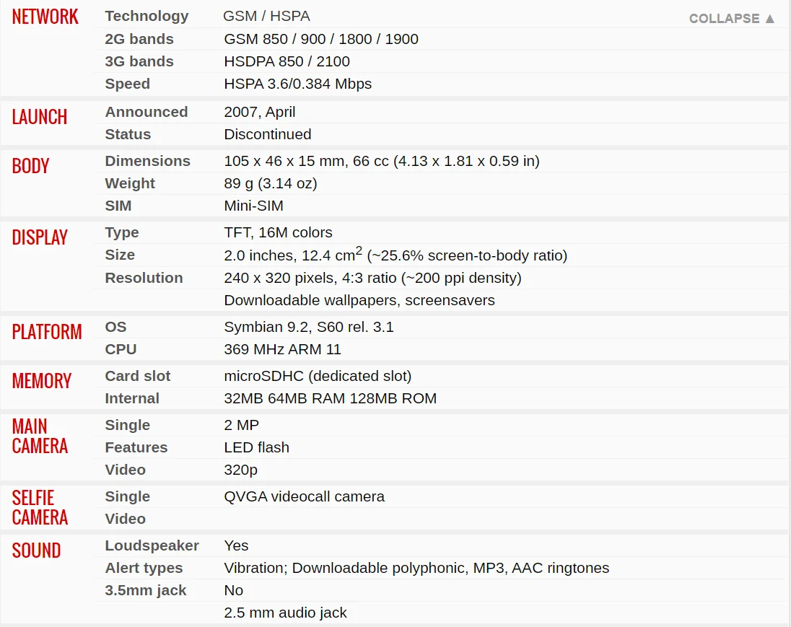The image size is (791, 627).
Task: Select the Loudspeaker label under Sound
Action: 152,545
